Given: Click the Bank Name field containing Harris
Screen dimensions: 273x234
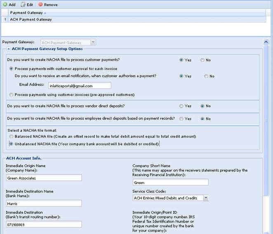Looking at the screenshot, I should coord(44,203).
